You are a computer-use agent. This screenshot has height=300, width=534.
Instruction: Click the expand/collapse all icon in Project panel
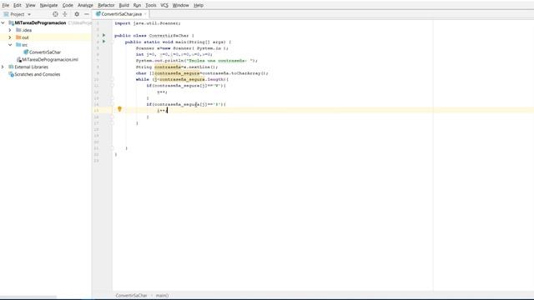pyautogui.click(x=65, y=14)
